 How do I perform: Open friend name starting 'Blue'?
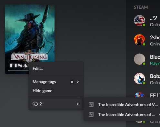pos(155,57)
